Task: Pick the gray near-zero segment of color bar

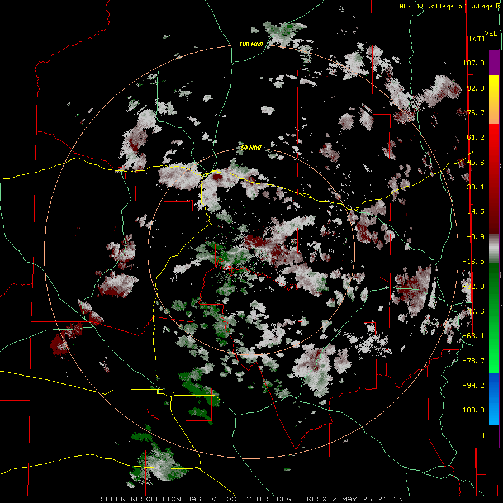Action: coord(493,249)
